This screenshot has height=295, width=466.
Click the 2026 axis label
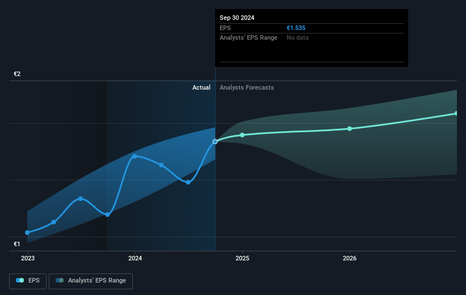[x=350, y=259]
